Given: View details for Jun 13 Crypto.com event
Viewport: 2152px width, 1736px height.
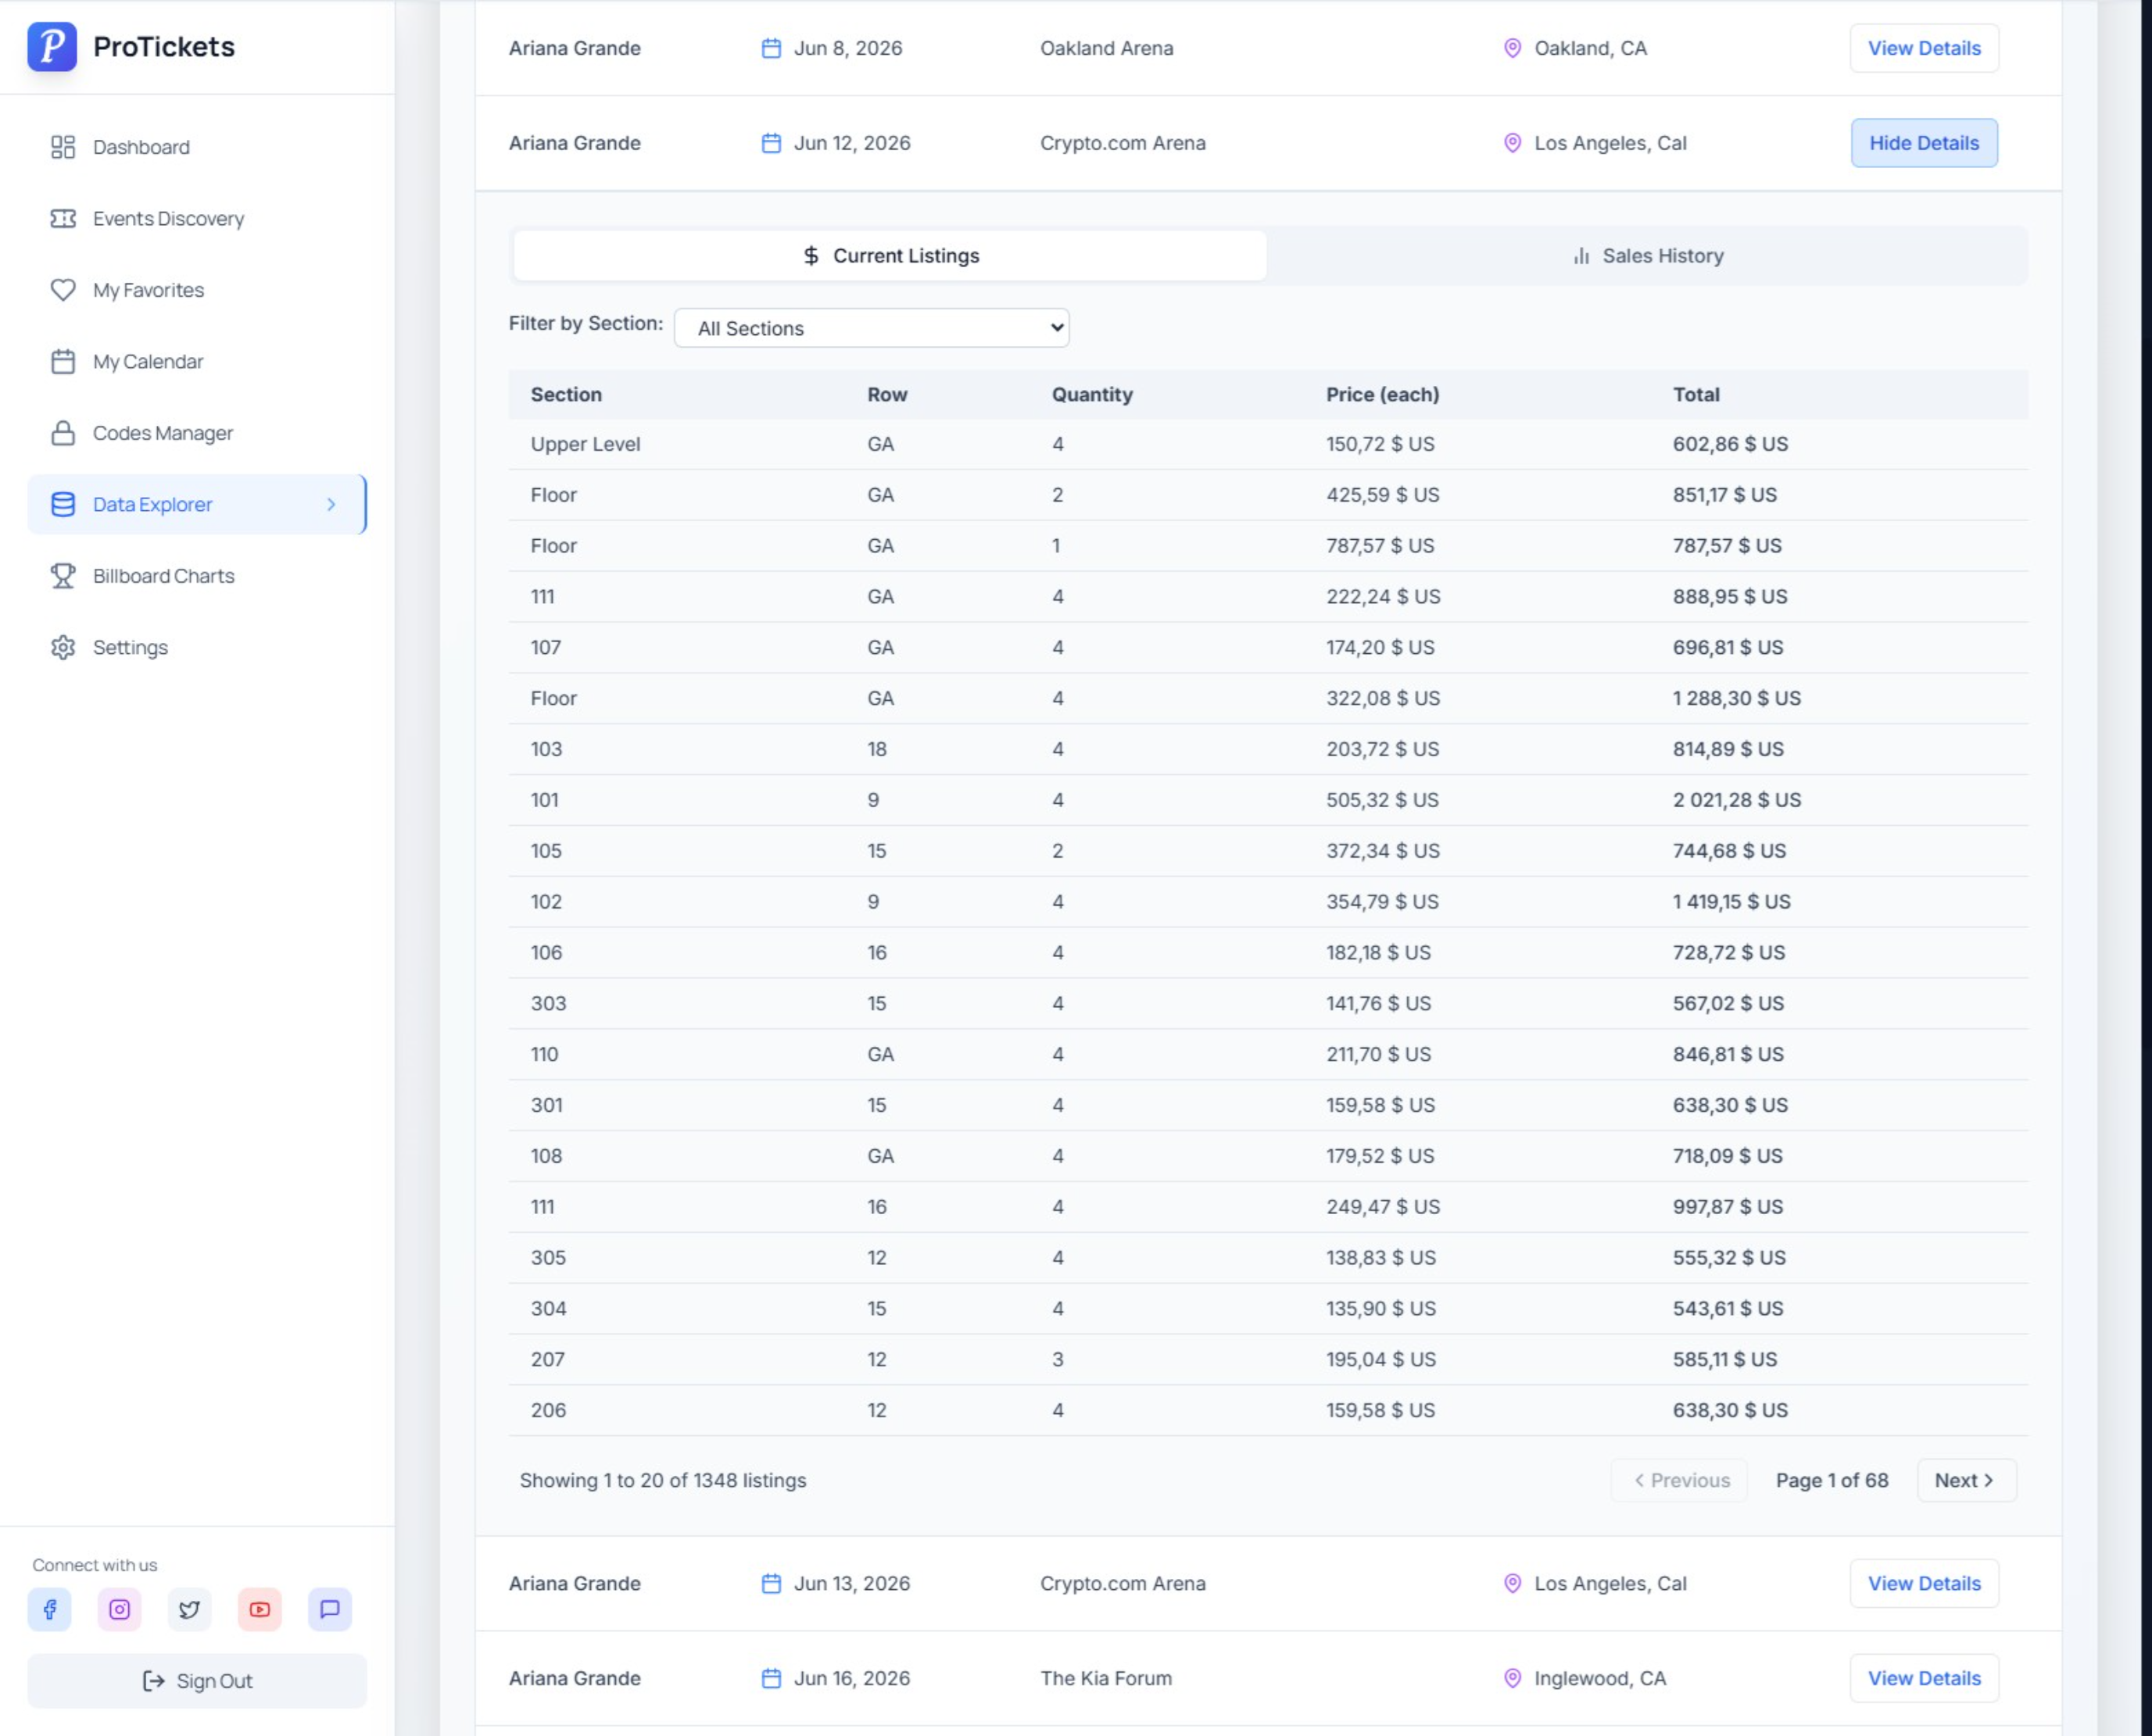Looking at the screenshot, I should [x=1923, y=1583].
